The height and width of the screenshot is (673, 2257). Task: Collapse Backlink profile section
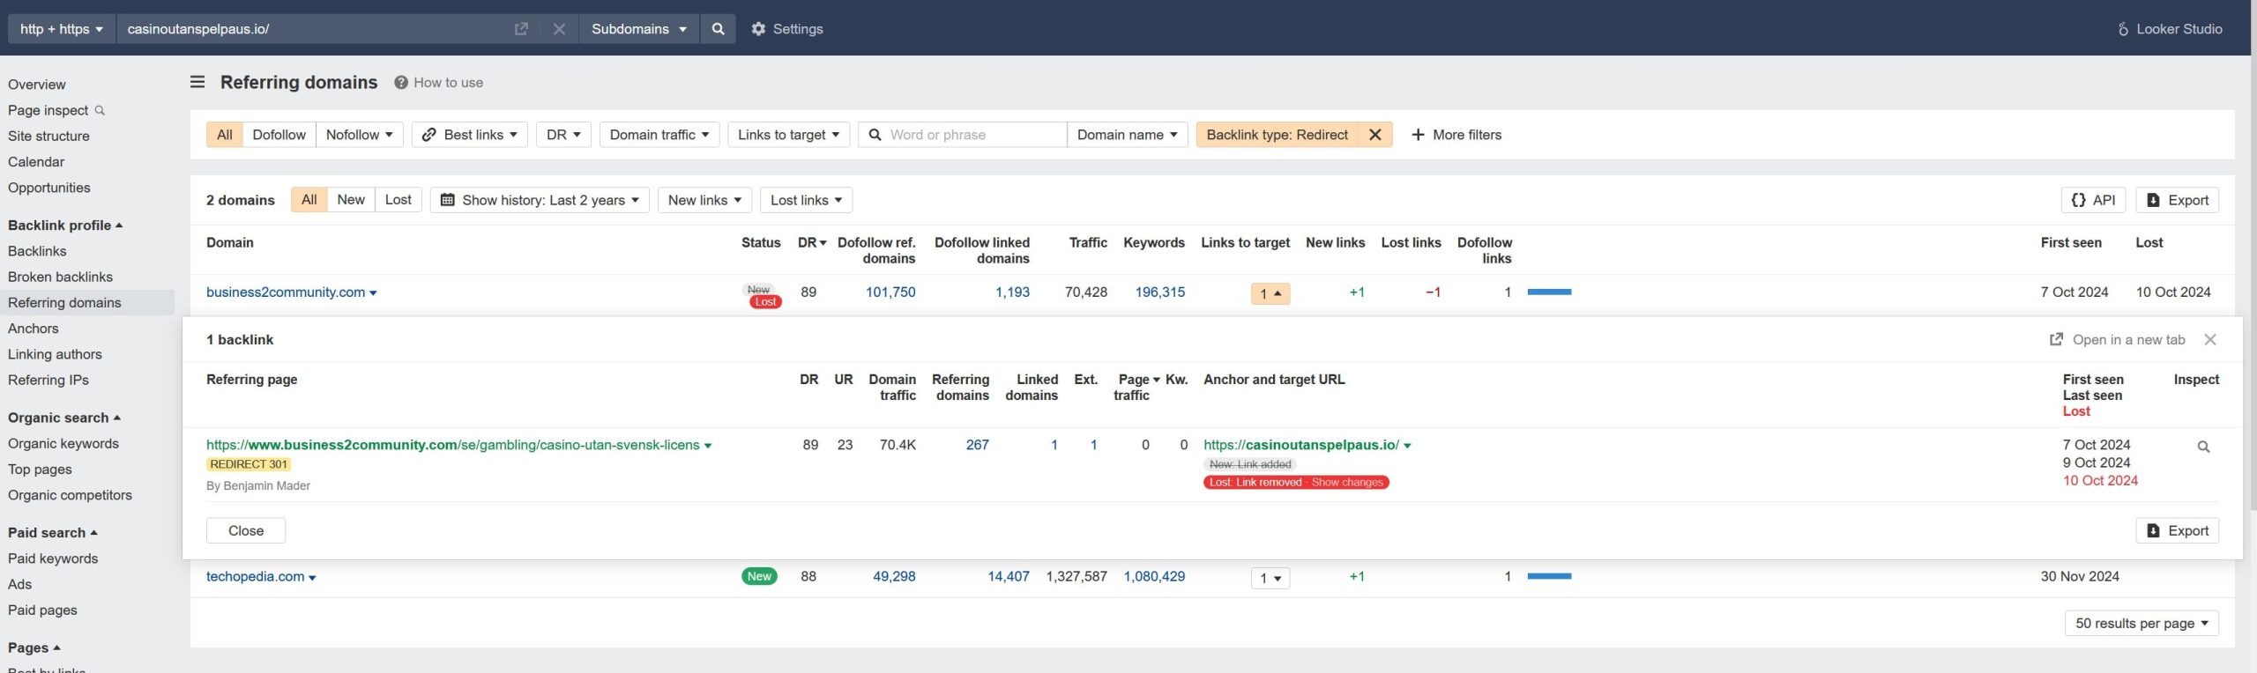pos(65,226)
